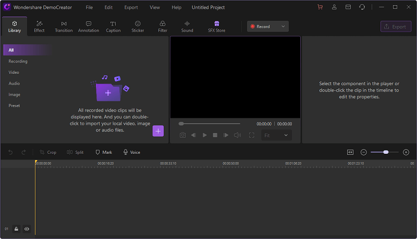This screenshot has height=239, width=417.
Task: Open the Transition panel
Action: click(x=64, y=26)
